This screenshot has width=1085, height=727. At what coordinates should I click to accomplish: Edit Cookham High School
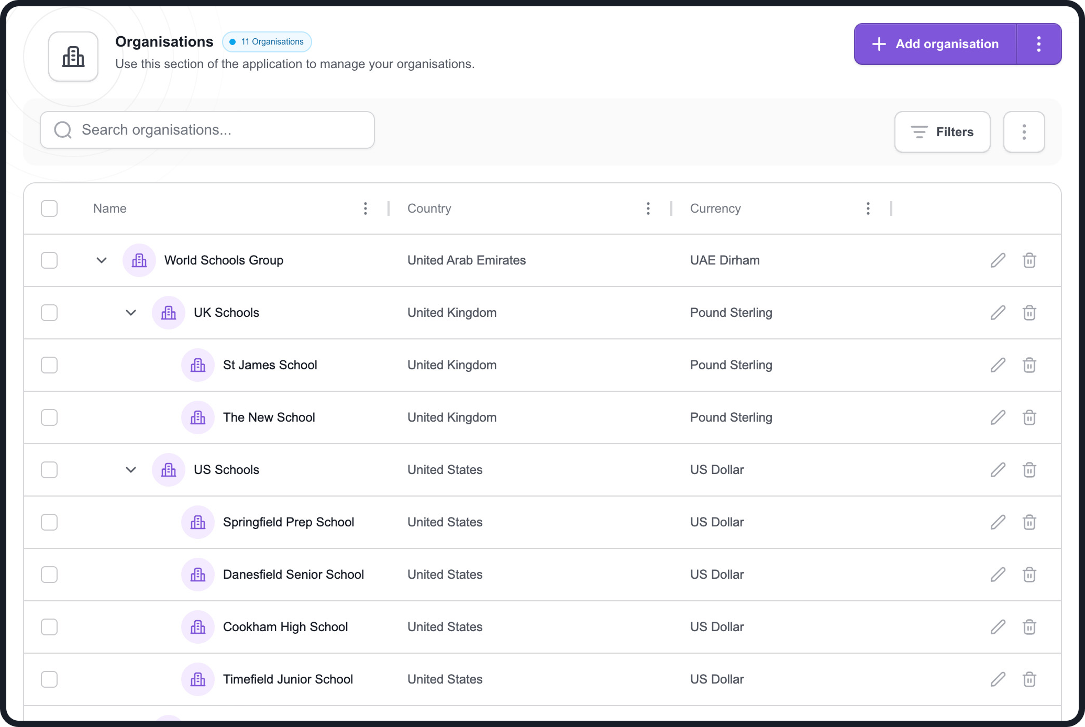click(x=998, y=627)
